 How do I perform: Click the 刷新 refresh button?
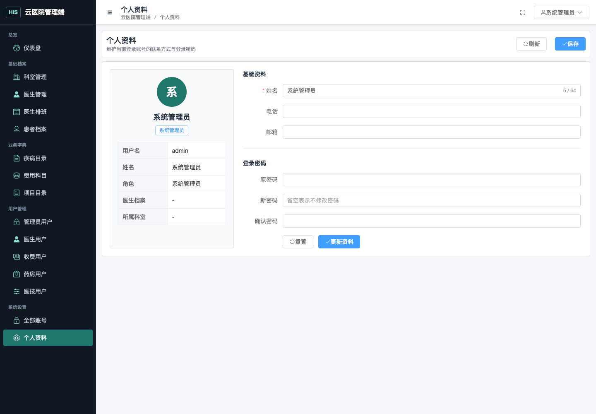(x=531, y=44)
